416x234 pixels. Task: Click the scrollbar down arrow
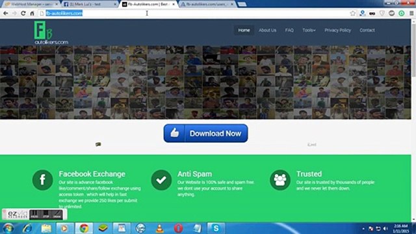point(413,220)
